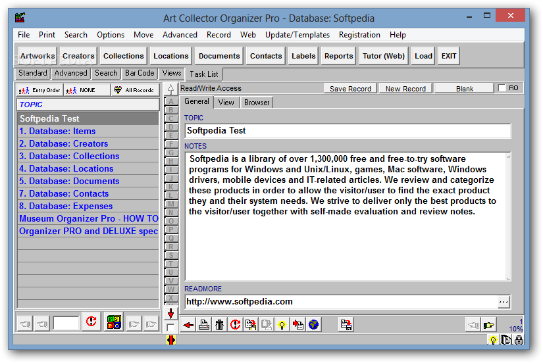Click the status bar lightbulb icon
Image resolution: width=543 pixels, height=363 pixels.
pyautogui.click(x=492, y=341)
